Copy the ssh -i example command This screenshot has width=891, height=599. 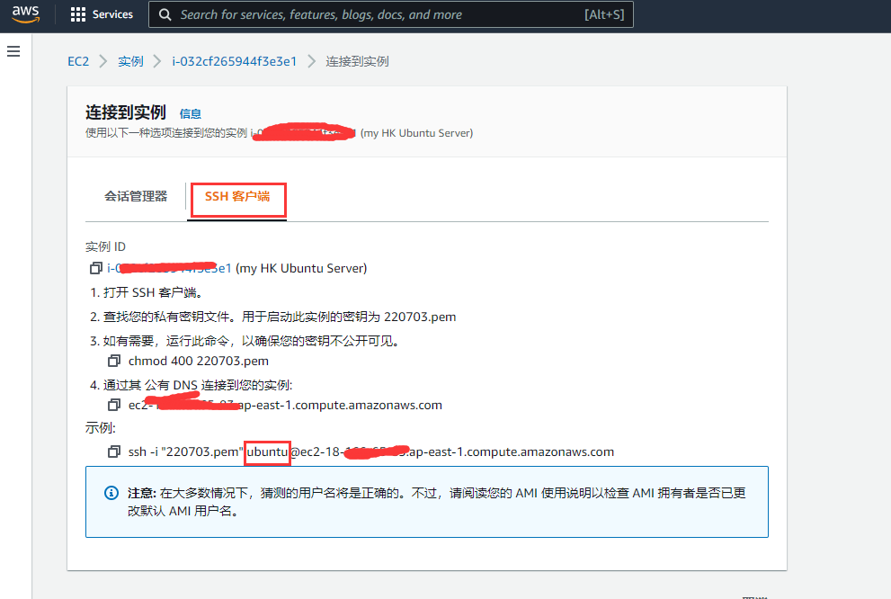coord(114,451)
